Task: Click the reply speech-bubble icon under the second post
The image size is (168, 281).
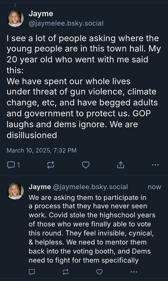Action: (x=32, y=272)
